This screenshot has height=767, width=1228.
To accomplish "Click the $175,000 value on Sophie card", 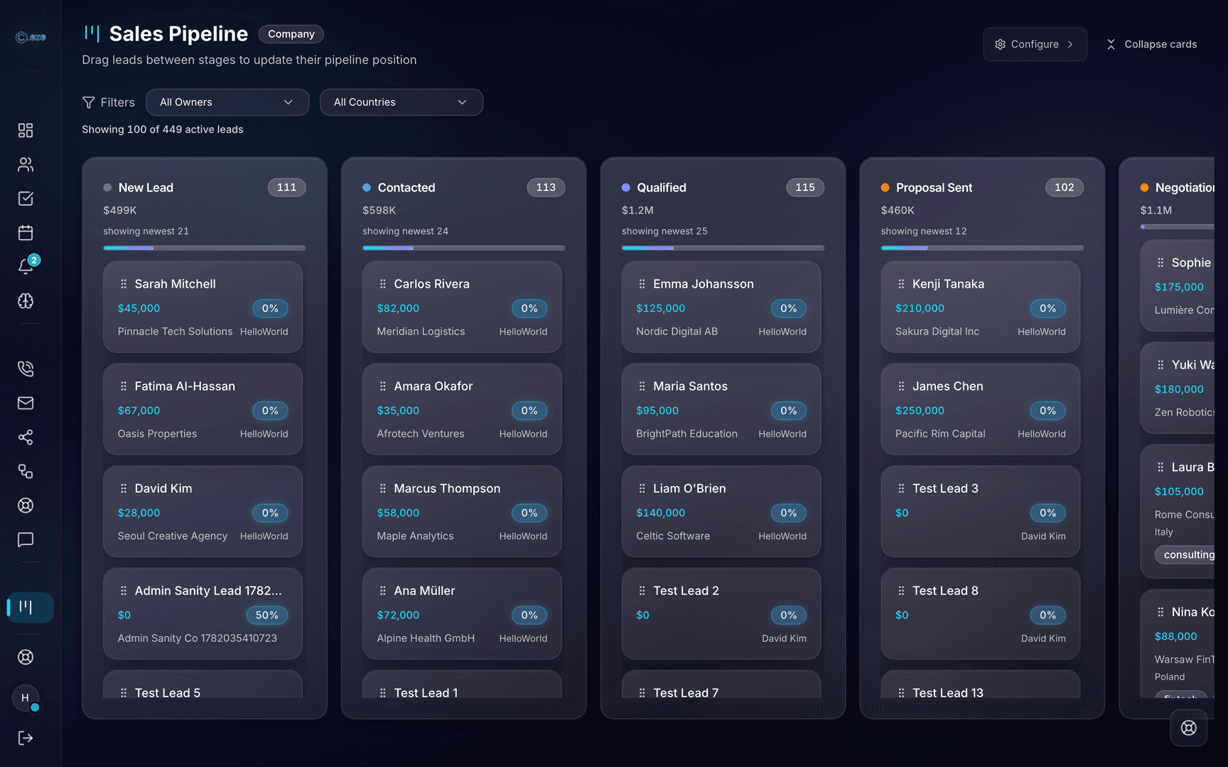I will coord(1179,287).
